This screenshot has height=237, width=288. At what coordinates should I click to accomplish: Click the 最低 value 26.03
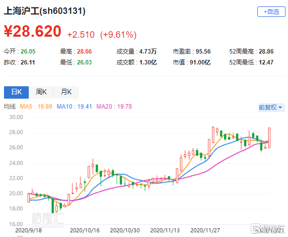84,62
